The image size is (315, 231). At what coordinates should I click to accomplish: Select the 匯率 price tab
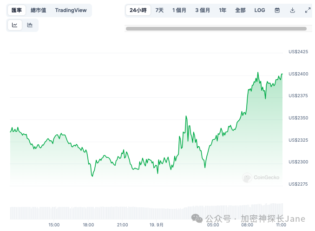17,10
